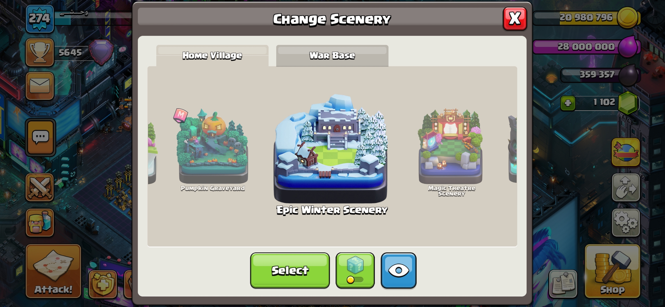
Task: Click the green Select button
Action: point(290,271)
